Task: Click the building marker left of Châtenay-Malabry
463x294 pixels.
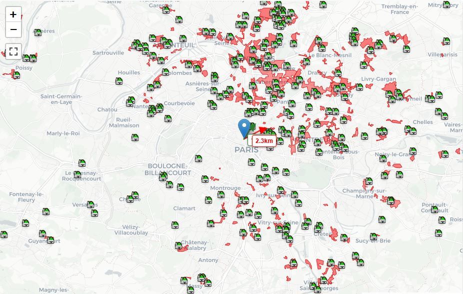Action: point(178,245)
